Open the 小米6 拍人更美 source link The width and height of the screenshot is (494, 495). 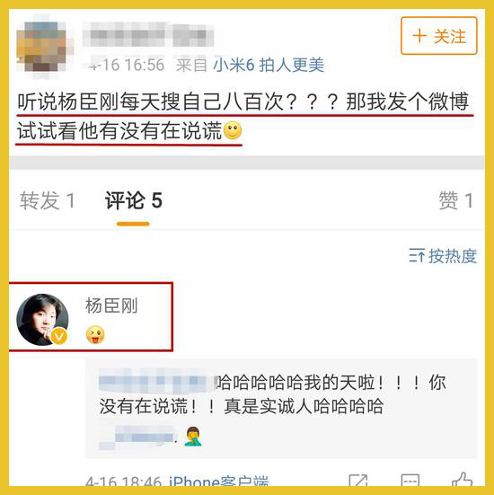tap(269, 65)
